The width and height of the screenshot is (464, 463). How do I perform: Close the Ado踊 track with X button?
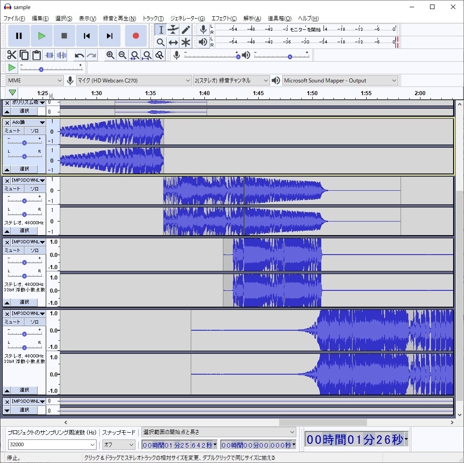click(x=7, y=122)
